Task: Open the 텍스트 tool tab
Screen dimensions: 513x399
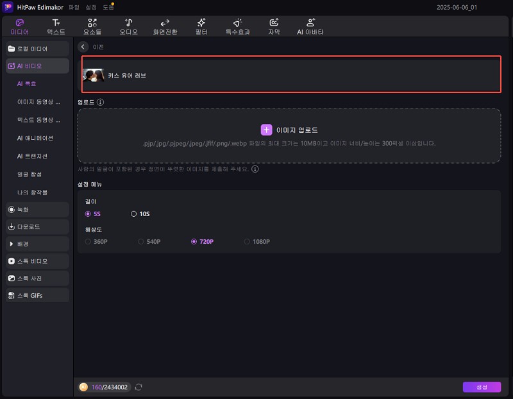Action: (x=56, y=27)
